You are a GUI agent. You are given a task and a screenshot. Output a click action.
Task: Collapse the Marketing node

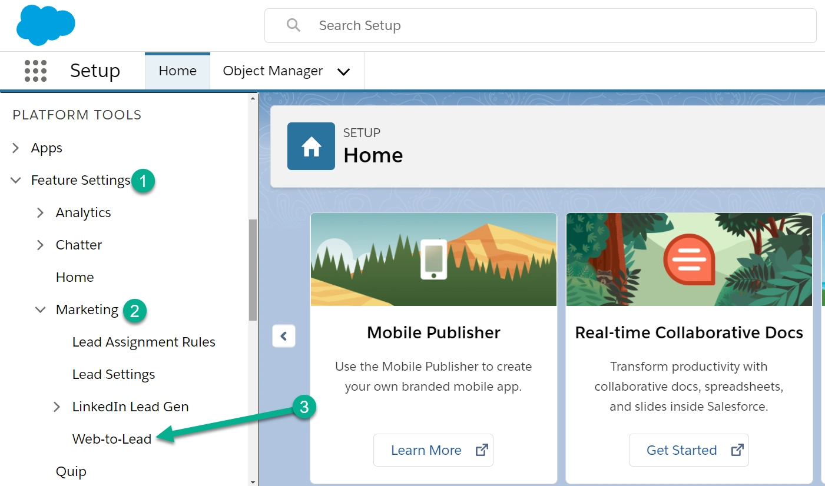pos(40,309)
